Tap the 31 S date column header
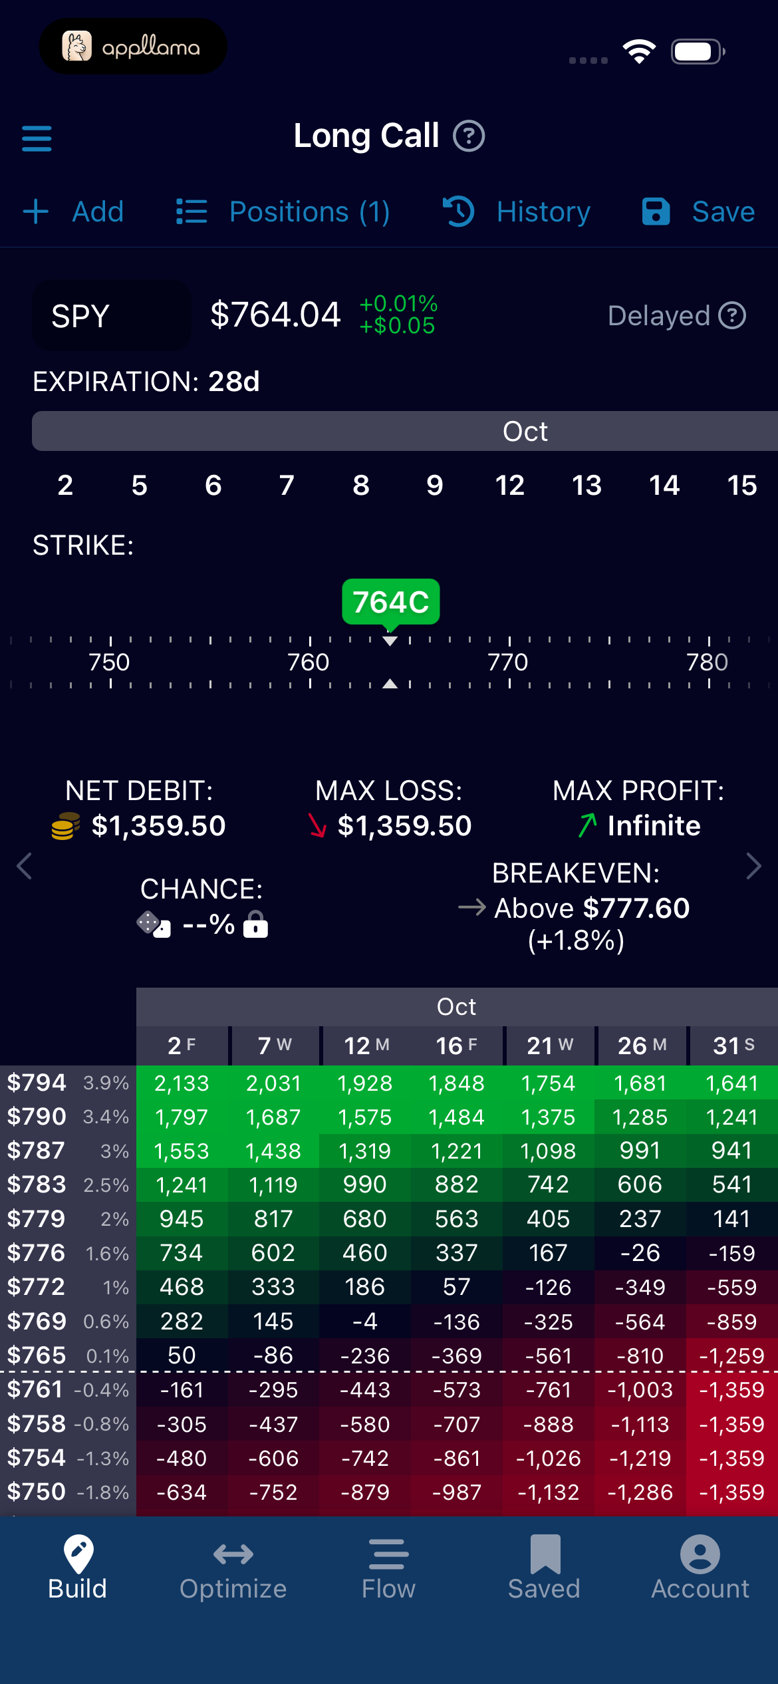This screenshot has width=778, height=1684. tap(733, 1046)
